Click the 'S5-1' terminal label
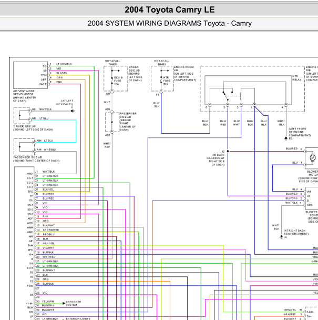This screenshot has height=320, width=318. tap(30, 205)
